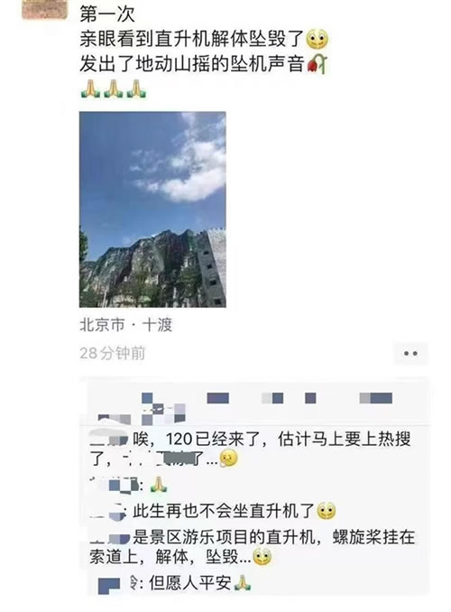Click the third praying hands emoji
This screenshot has width=451, height=612.
pos(136,89)
